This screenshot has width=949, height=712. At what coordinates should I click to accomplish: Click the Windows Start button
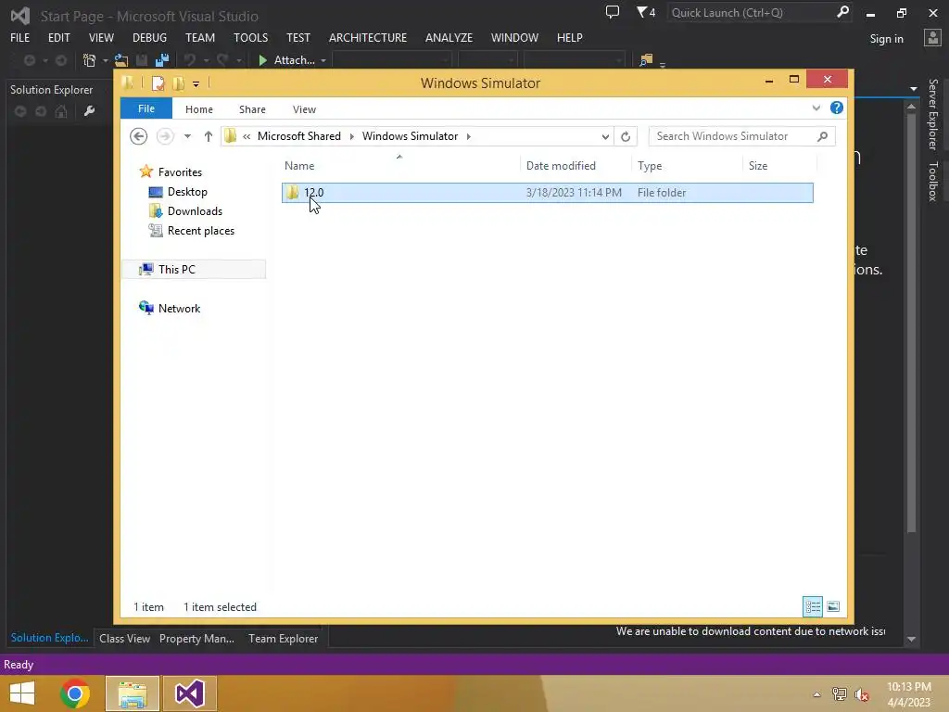pos(22,693)
